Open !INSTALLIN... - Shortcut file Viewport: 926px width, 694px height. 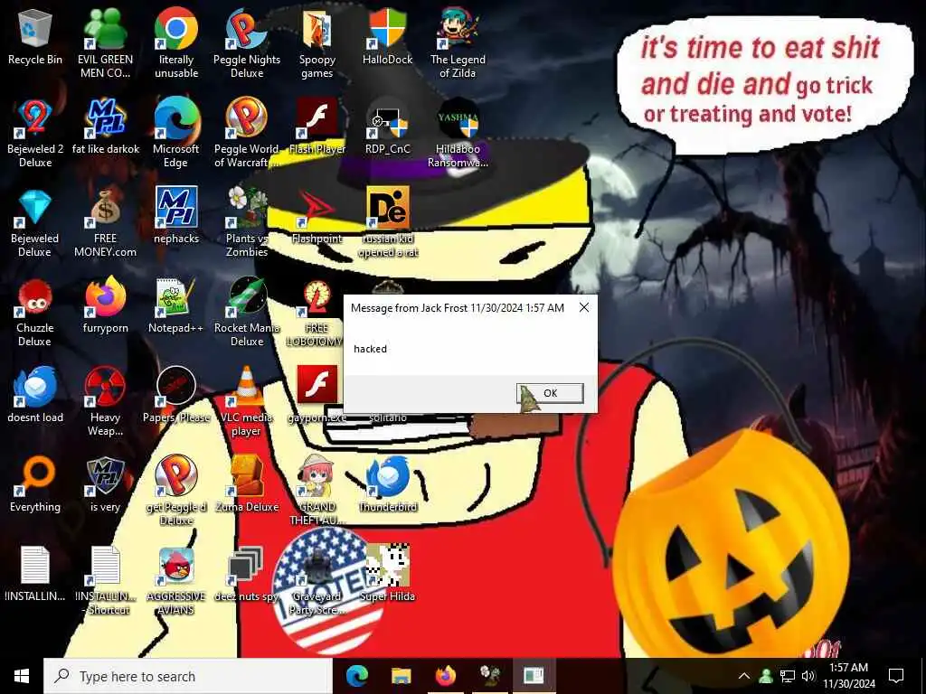pyautogui.click(x=105, y=581)
